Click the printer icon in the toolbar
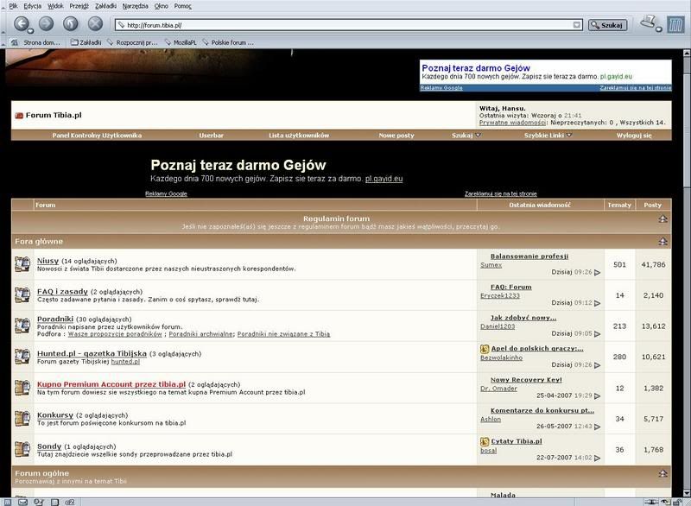The width and height of the screenshot is (691, 506). click(649, 22)
